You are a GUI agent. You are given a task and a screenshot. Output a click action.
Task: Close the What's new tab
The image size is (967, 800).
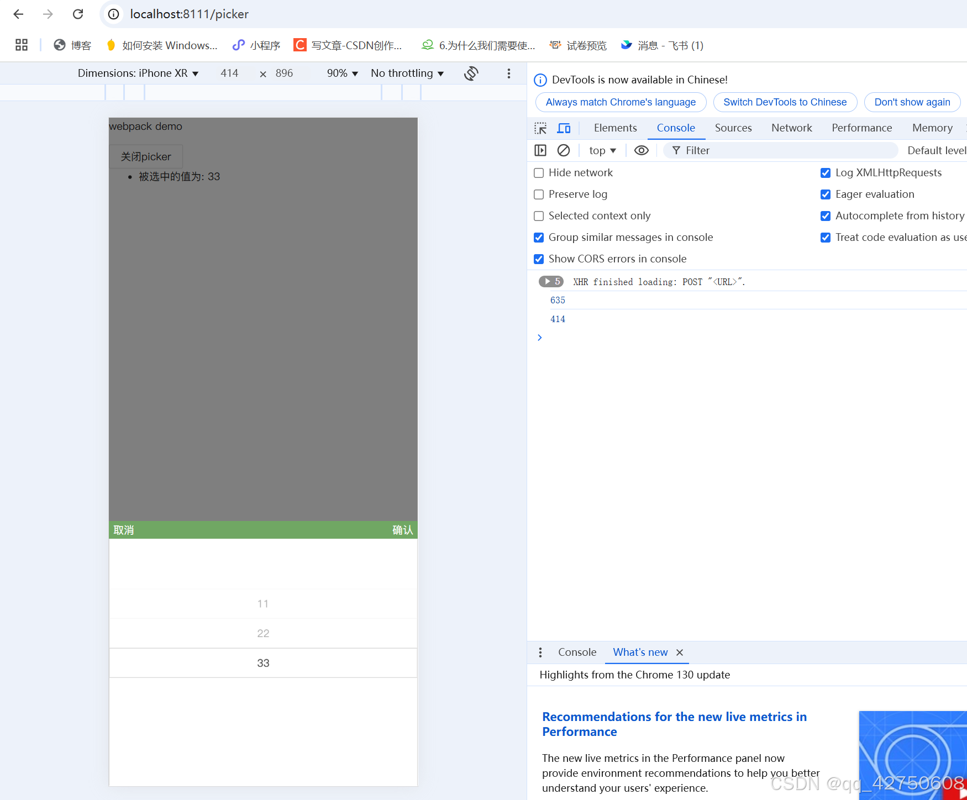(x=680, y=652)
